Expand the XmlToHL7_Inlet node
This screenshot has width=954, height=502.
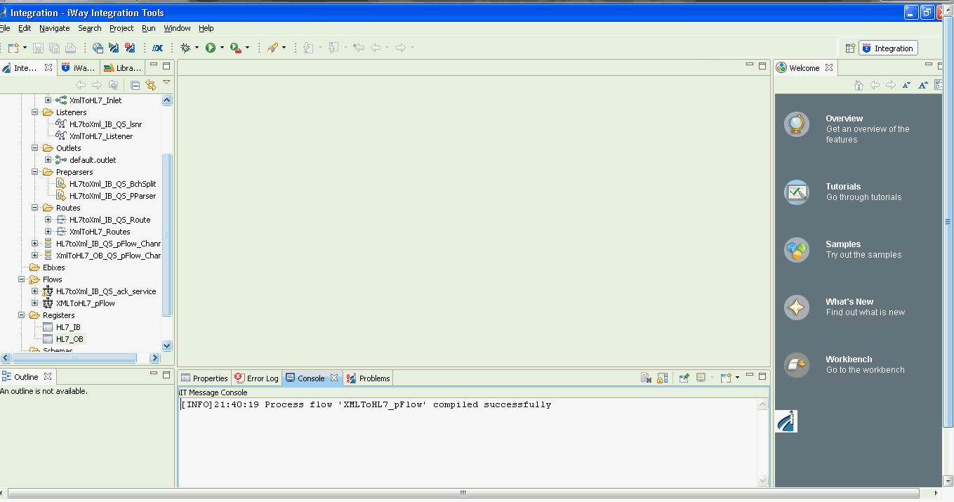[48, 100]
